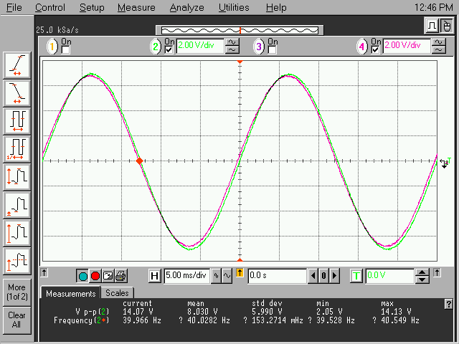Open the File menu
Screen dimensions: 459x344
(x=14, y=7)
